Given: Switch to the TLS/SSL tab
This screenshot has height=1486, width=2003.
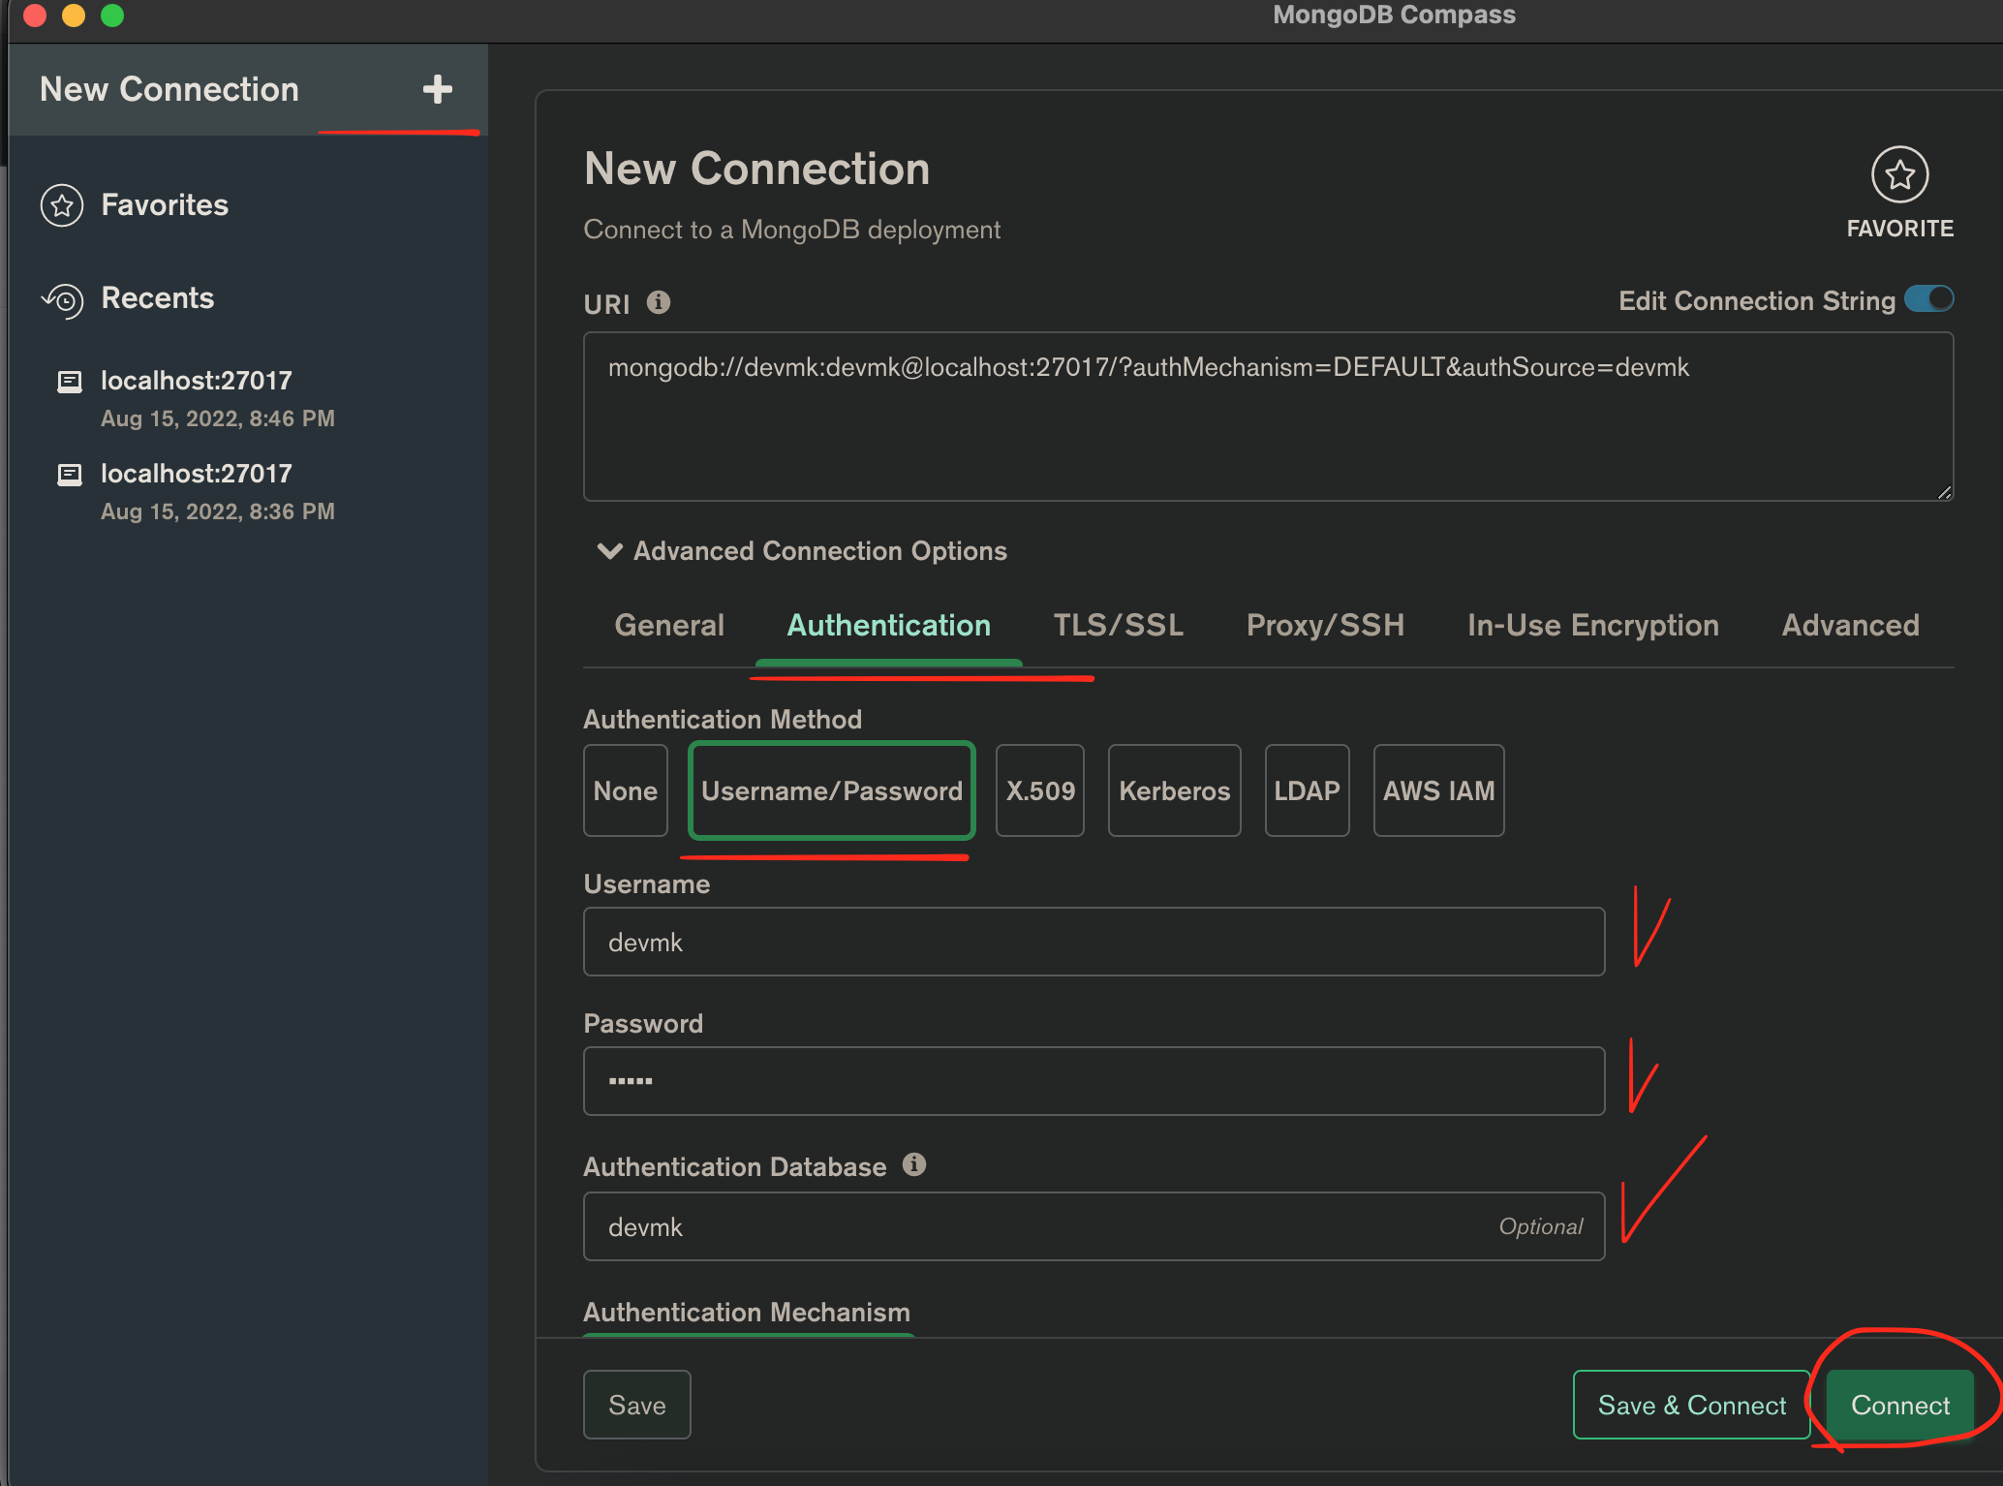Looking at the screenshot, I should tap(1118, 625).
